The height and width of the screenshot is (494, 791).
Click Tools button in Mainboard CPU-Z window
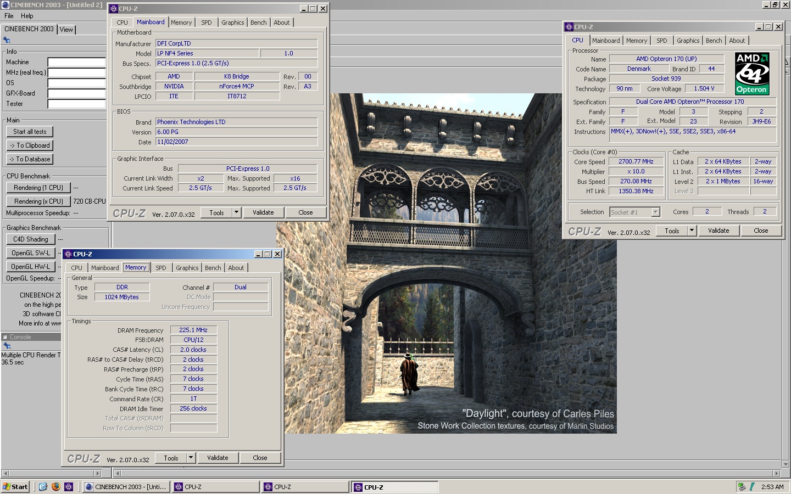click(216, 212)
